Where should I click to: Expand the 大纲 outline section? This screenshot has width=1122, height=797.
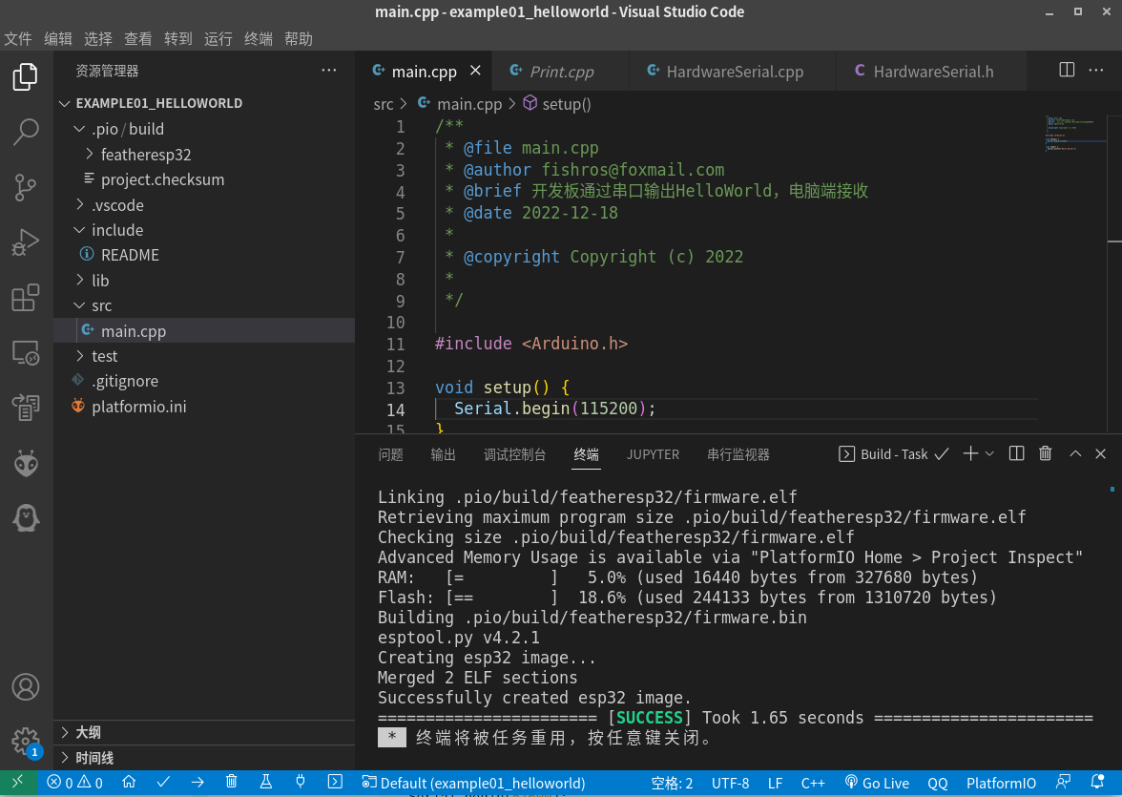88,733
